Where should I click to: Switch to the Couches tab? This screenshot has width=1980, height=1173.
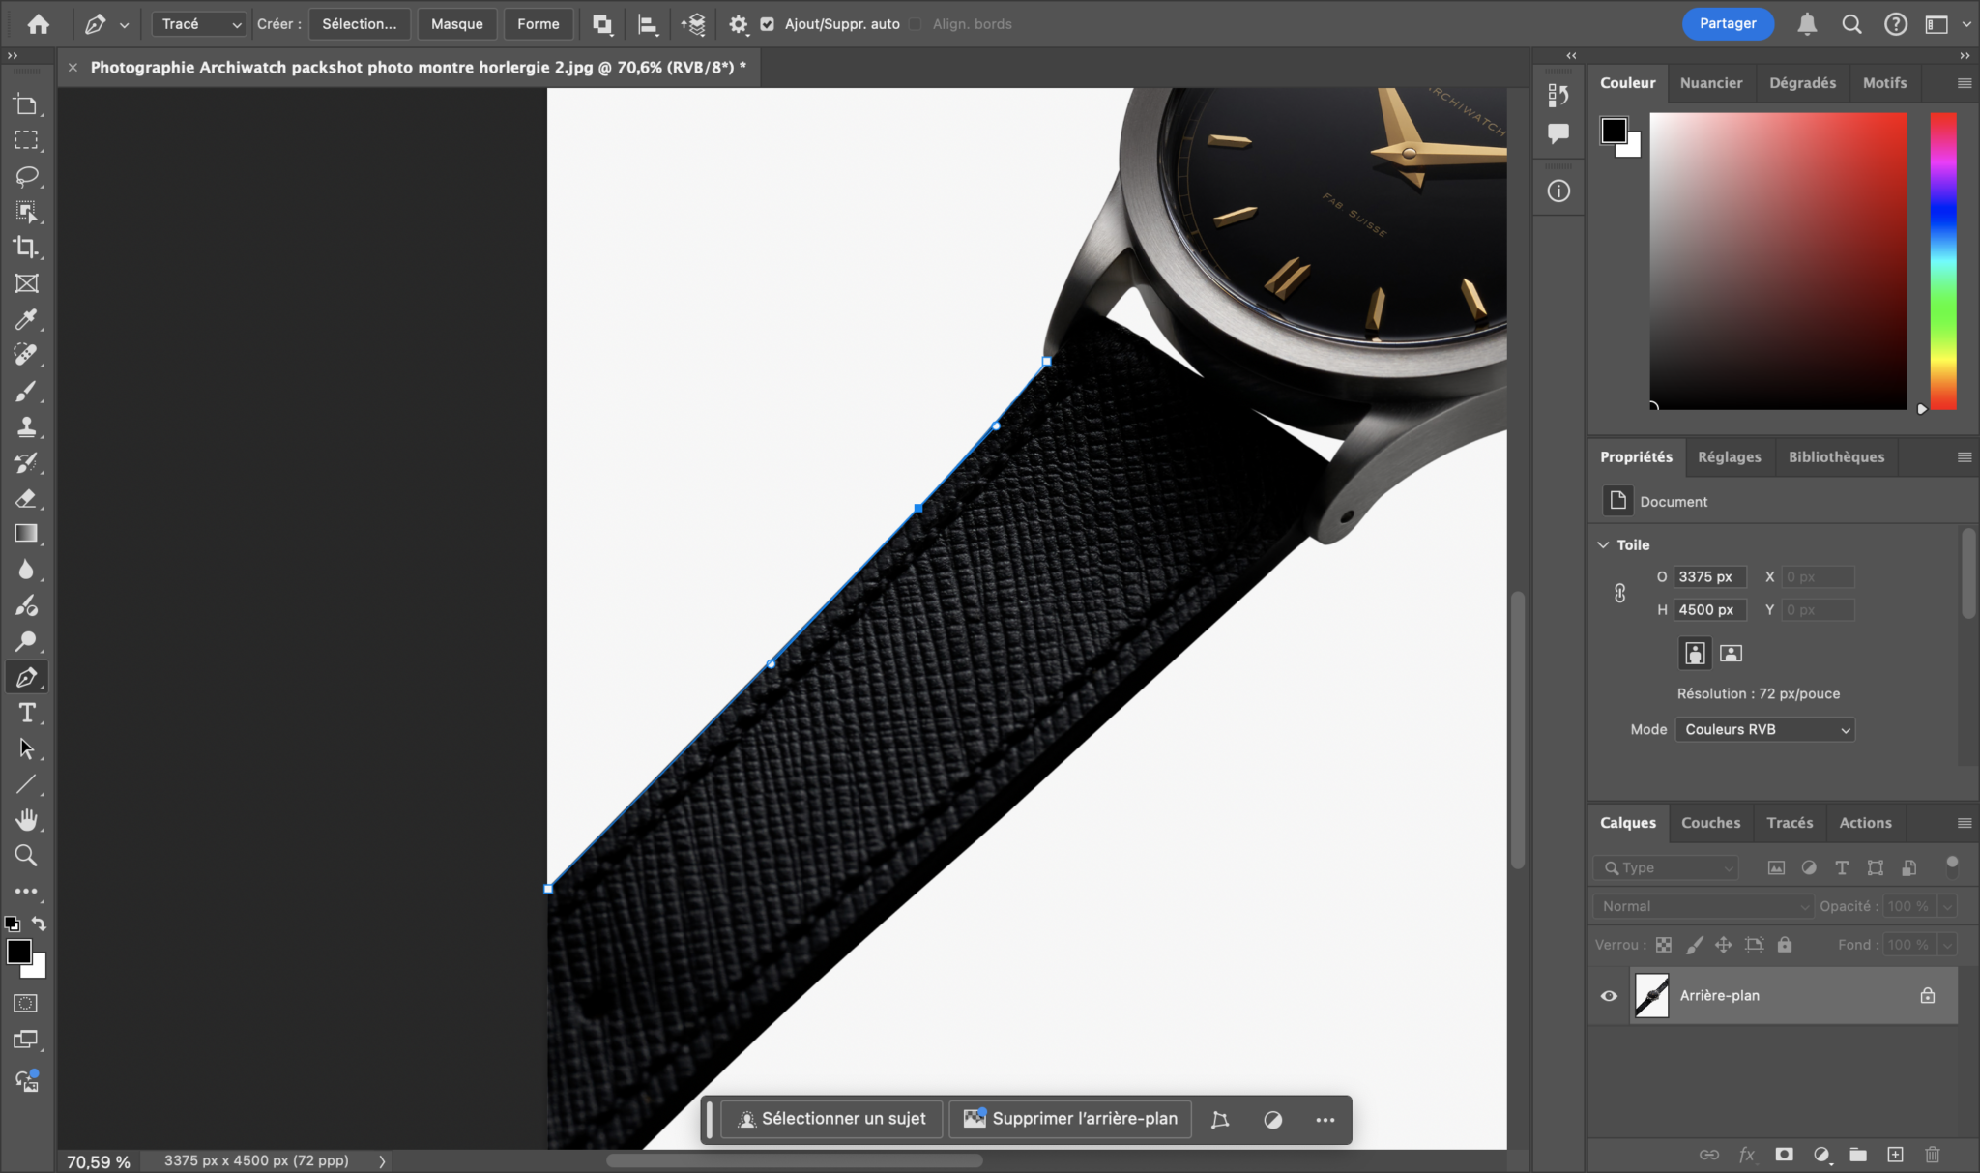(x=1710, y=823)
